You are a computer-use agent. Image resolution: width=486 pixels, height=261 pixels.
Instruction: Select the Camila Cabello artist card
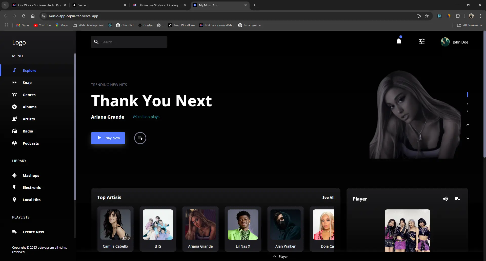(x=115, y=229)
